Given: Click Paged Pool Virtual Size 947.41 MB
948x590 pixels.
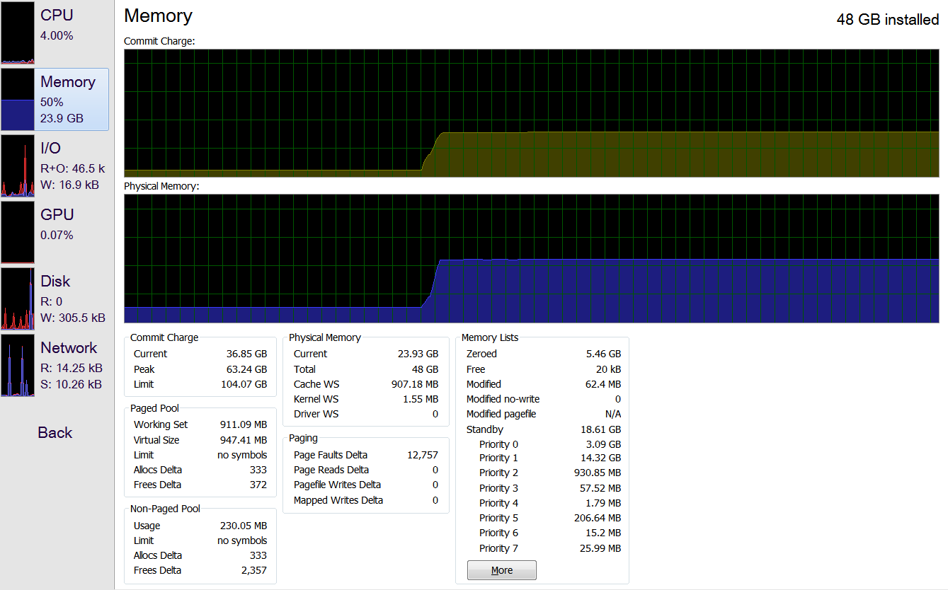Looking at the screenshot, I should (244, 440).
